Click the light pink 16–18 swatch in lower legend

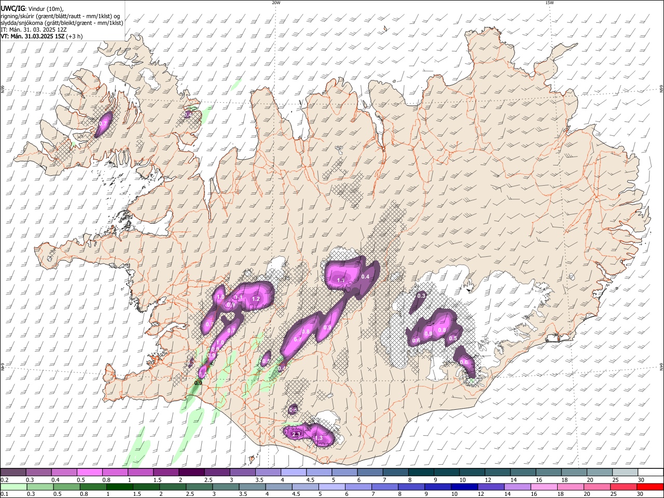[x=544, y=487]
